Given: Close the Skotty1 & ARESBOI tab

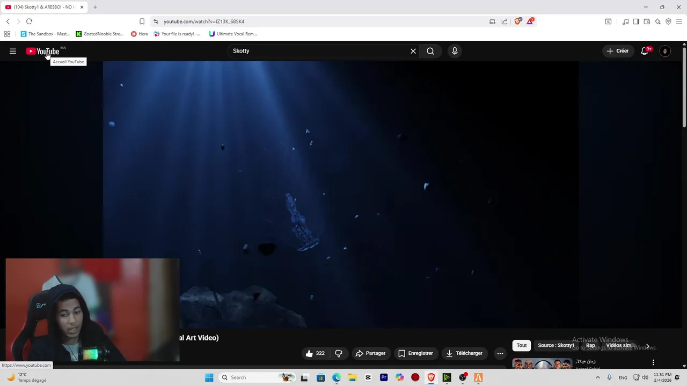Looking at the screenshot, I should point(82,7).
